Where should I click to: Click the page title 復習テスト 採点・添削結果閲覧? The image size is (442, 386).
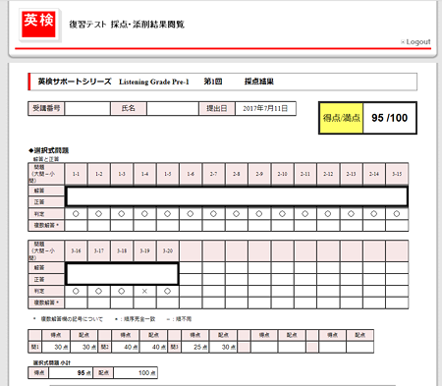click(x=127, y=25)
